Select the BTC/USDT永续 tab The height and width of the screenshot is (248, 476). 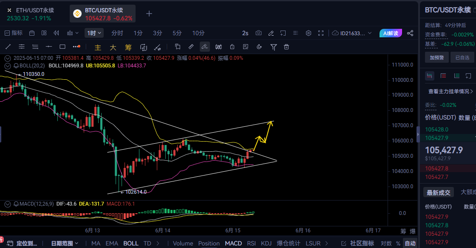coord(102,14)
